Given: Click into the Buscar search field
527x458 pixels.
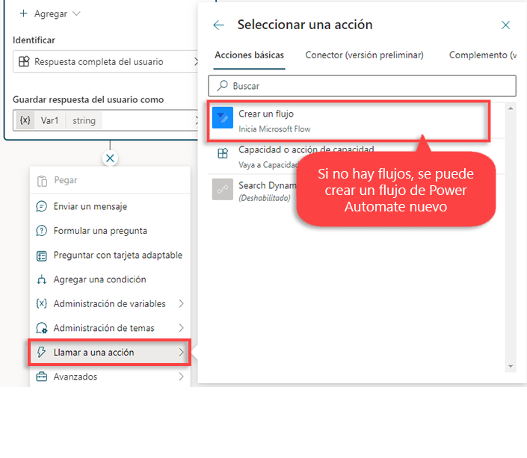Looking at the screenshot, I should (362, 86).
